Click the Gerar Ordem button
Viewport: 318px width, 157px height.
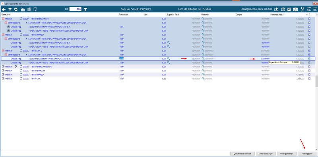tap(307, 154)
